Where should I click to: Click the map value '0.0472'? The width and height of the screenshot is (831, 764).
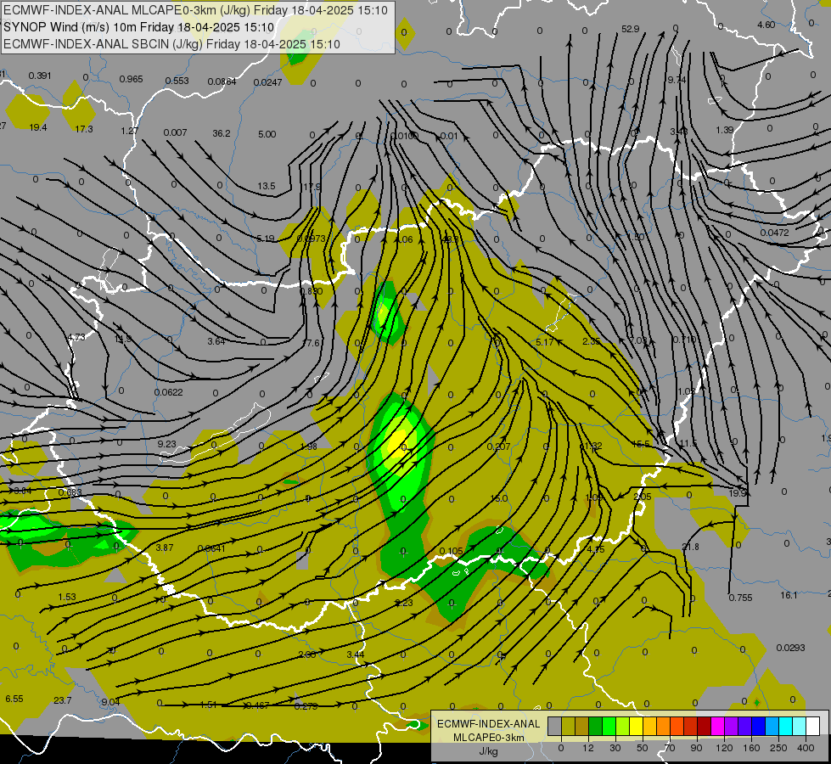click(x=774, y=233)
